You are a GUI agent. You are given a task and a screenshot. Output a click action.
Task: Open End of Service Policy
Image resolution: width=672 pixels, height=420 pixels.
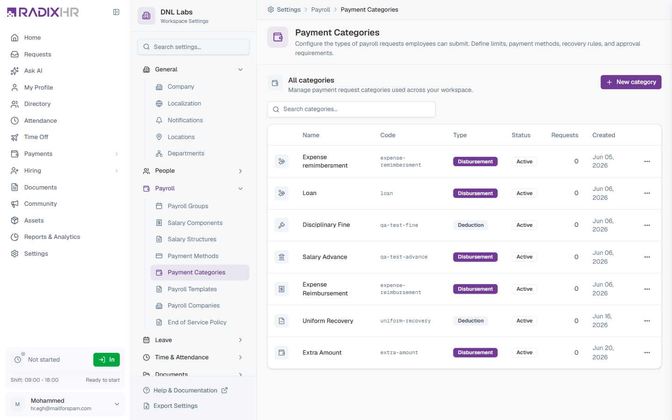pos(200,322)
